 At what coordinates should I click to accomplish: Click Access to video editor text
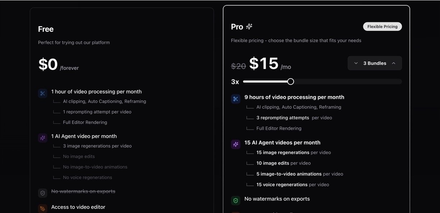78,207
